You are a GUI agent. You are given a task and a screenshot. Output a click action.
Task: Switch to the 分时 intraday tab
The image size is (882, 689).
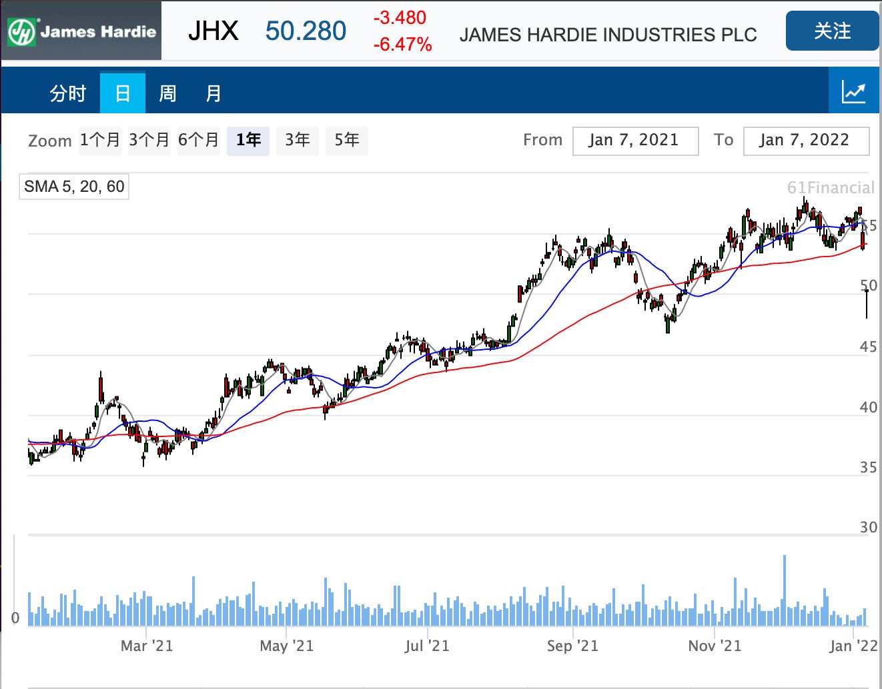pos(68,93)
